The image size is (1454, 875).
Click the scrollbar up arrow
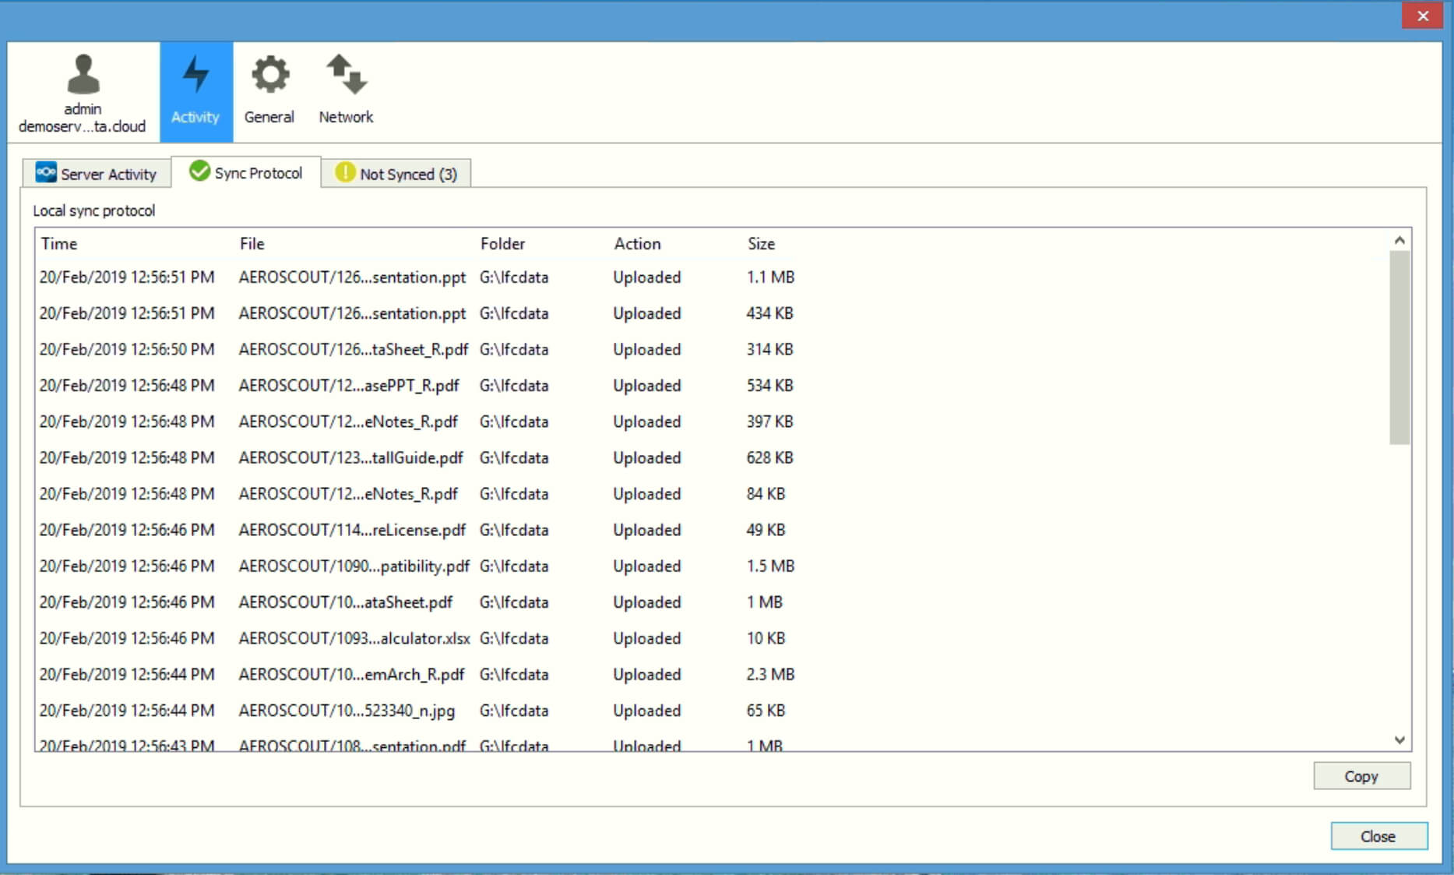(1398, 240)
